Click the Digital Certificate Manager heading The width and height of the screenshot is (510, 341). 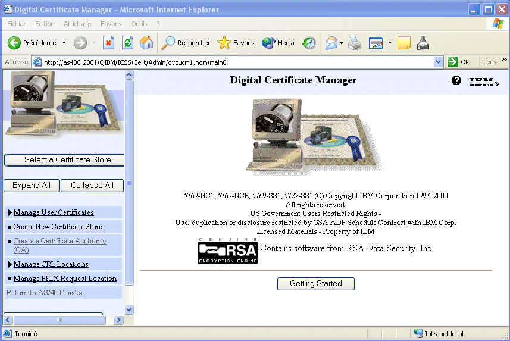293,80
